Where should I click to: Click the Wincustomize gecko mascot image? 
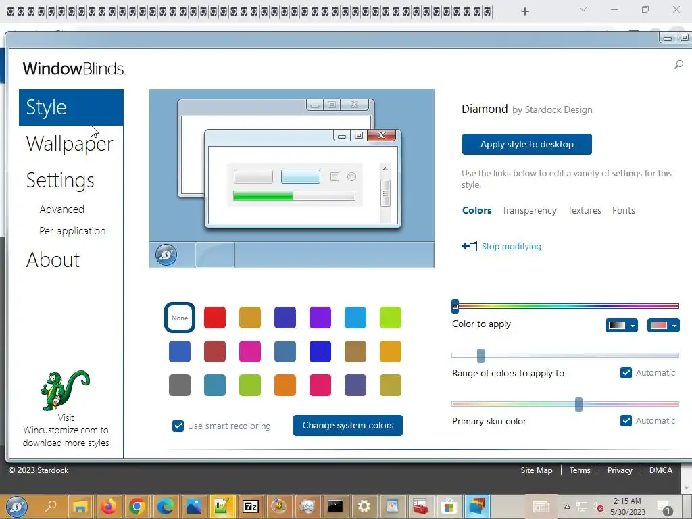point(66,391)
